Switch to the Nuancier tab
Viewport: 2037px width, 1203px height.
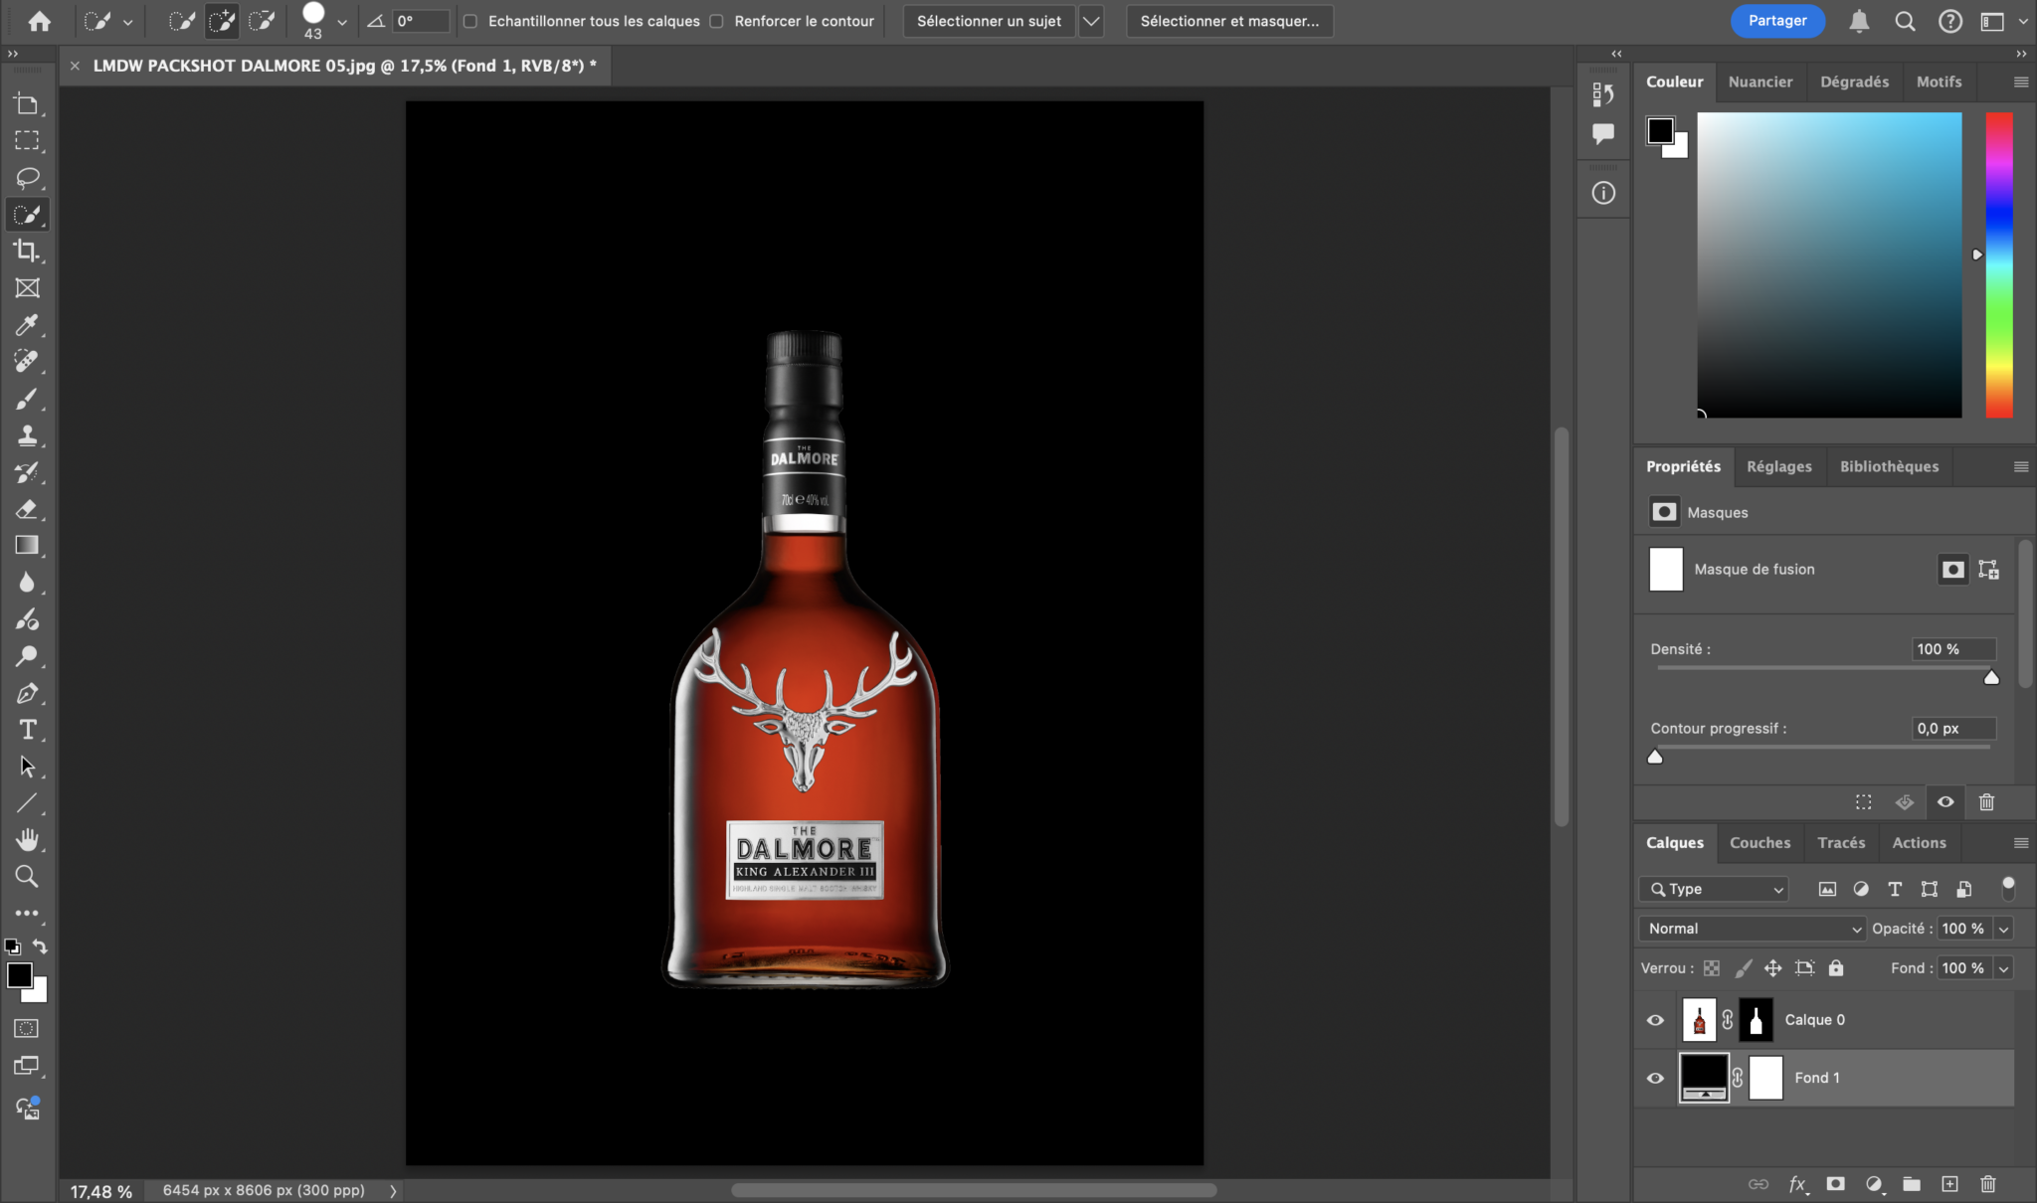pos(1759,82)
